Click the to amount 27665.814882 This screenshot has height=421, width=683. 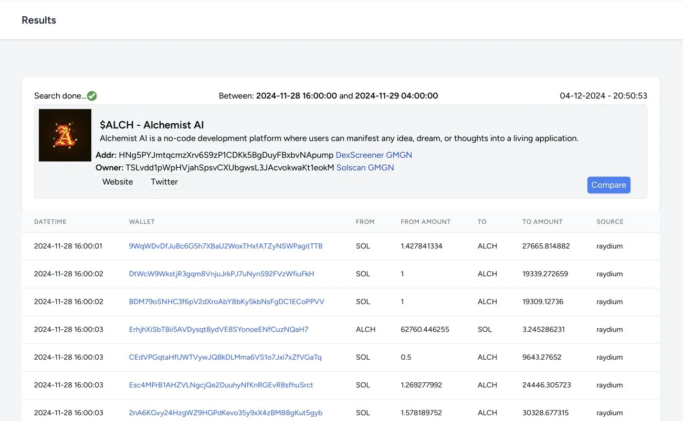[546, 246]
